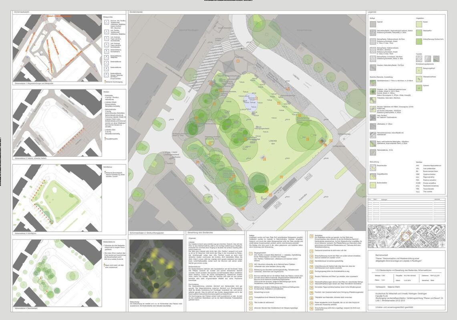
Task: Select the Wechselflor legend swatch
Action: point(419,32)
